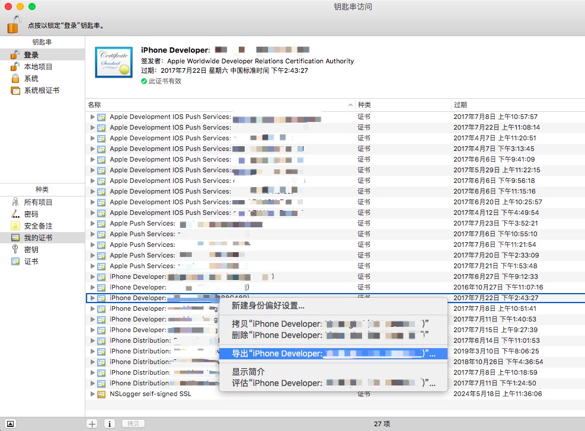The image size is (585, 431).
Task: Click the date 2017年6月6日 下午11:15:16
Action: coord(494,191)
